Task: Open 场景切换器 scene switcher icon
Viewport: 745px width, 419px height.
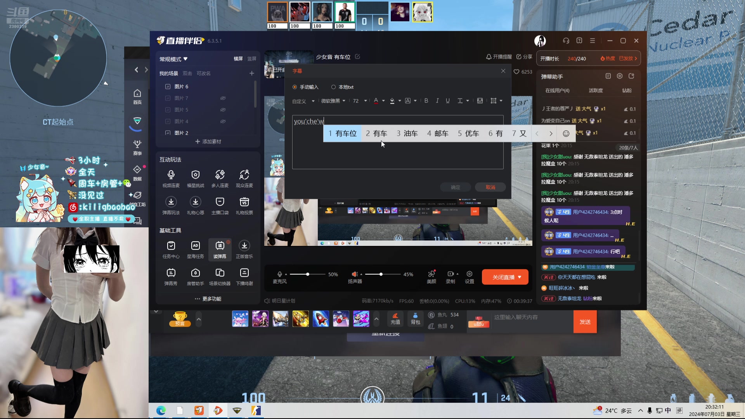Action: point(220,277)
